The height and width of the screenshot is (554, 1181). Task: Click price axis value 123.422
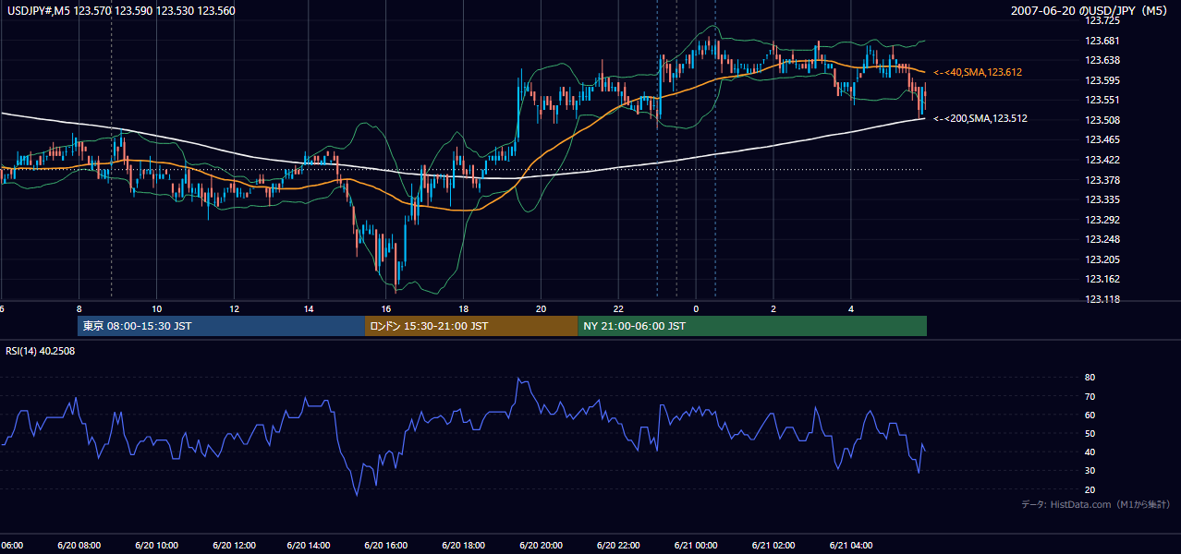(x=1102, y=160)
